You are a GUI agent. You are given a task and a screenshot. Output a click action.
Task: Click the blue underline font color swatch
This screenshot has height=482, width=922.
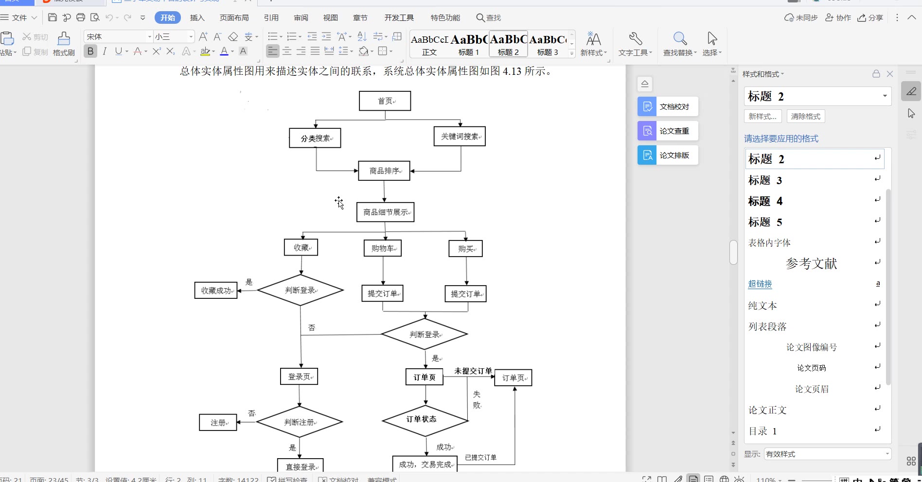coord(224,51)
